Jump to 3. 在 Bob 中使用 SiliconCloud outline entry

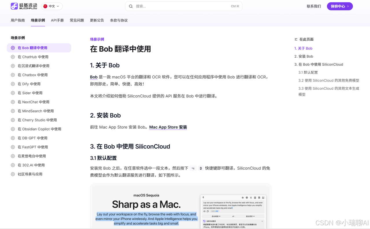[319, 65]
